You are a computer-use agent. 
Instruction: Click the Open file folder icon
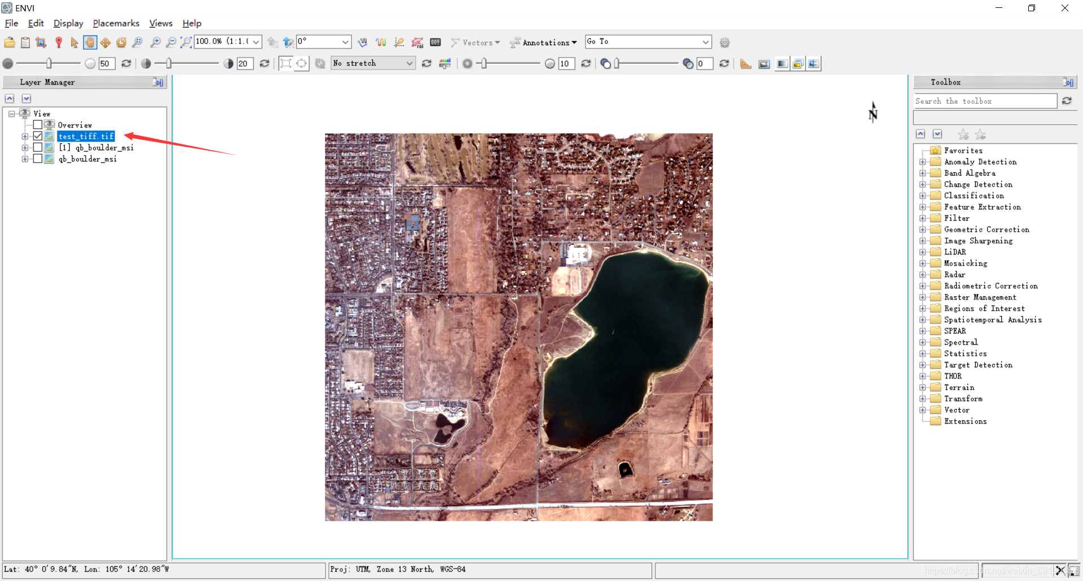10,42
